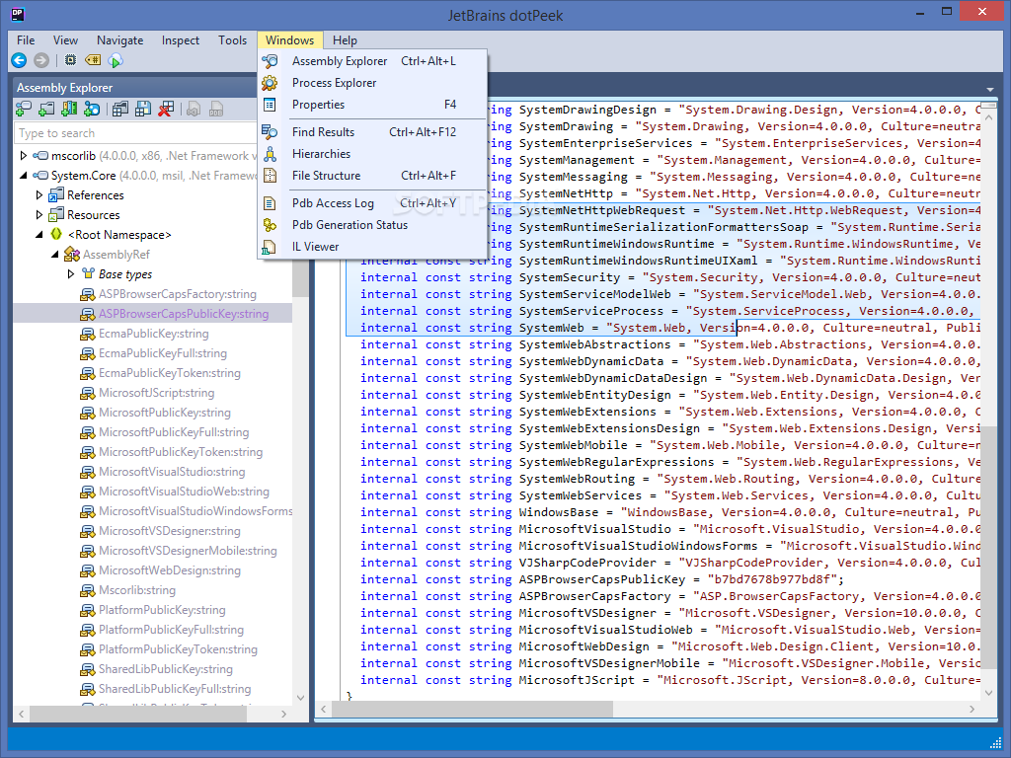Choose IL Viewer menu entry
1011x758 pixels.
(372, 247)
